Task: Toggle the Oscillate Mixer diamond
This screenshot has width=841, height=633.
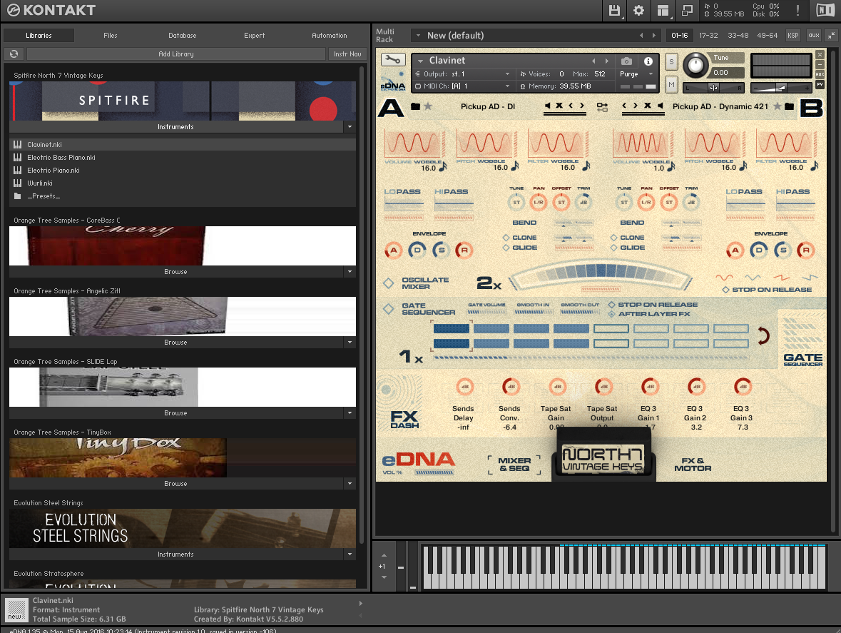Action: click(x=388, y=283)
